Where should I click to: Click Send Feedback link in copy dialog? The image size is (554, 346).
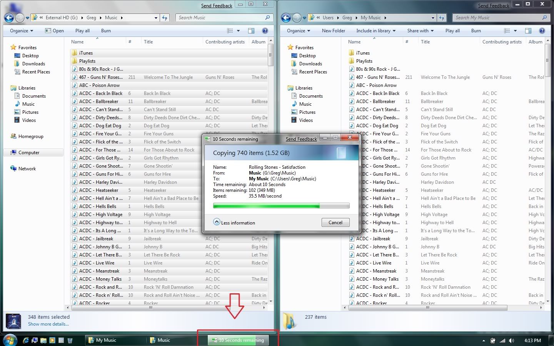click(x=301, y=139)
